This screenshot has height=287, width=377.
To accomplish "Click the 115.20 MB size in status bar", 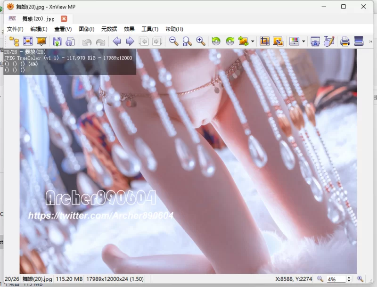I will point(69,279).
